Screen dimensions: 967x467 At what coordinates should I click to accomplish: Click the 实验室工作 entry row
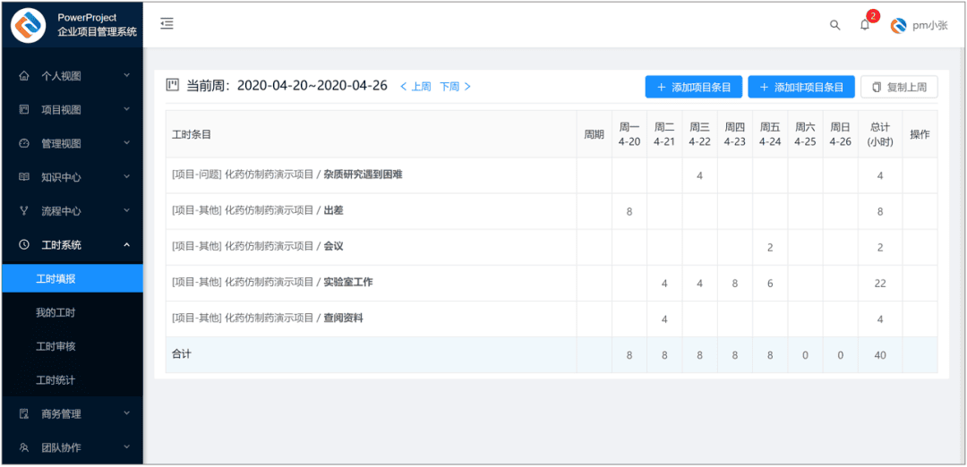click(552, 283)
